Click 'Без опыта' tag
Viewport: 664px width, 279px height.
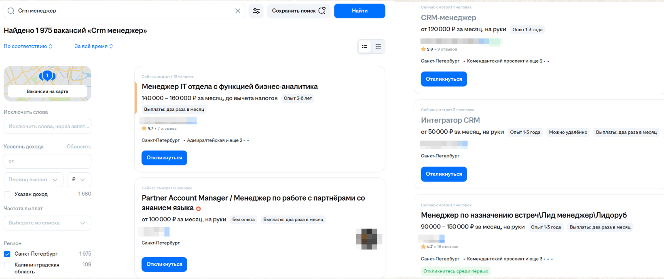tap(243, 220)
